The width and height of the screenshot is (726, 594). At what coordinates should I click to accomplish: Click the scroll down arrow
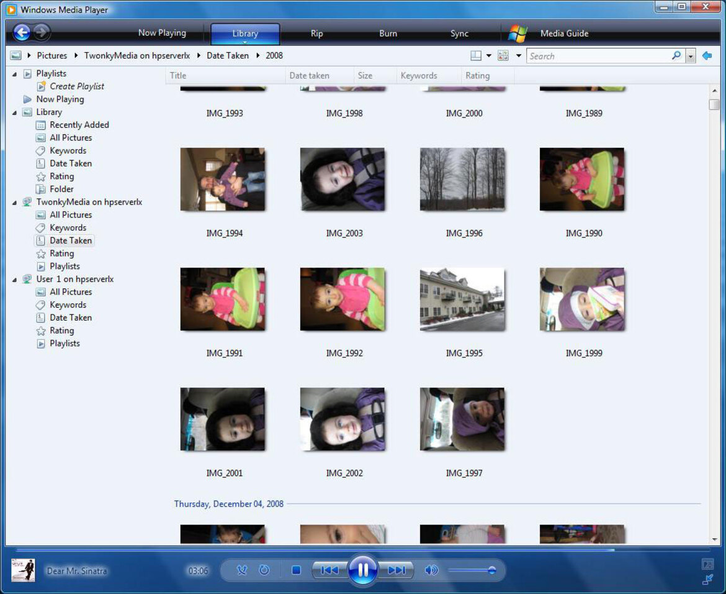point(714,540)
